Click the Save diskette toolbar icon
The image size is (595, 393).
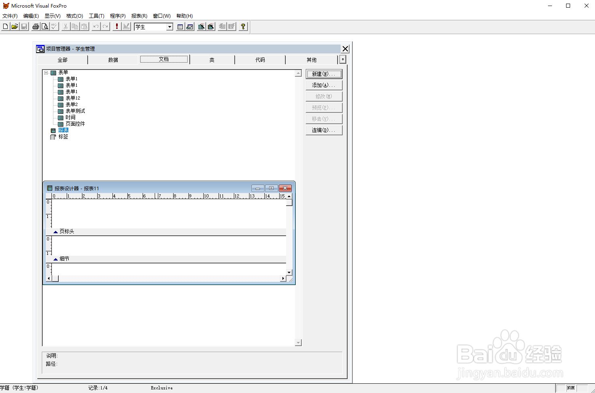click(x=24, y=26)
